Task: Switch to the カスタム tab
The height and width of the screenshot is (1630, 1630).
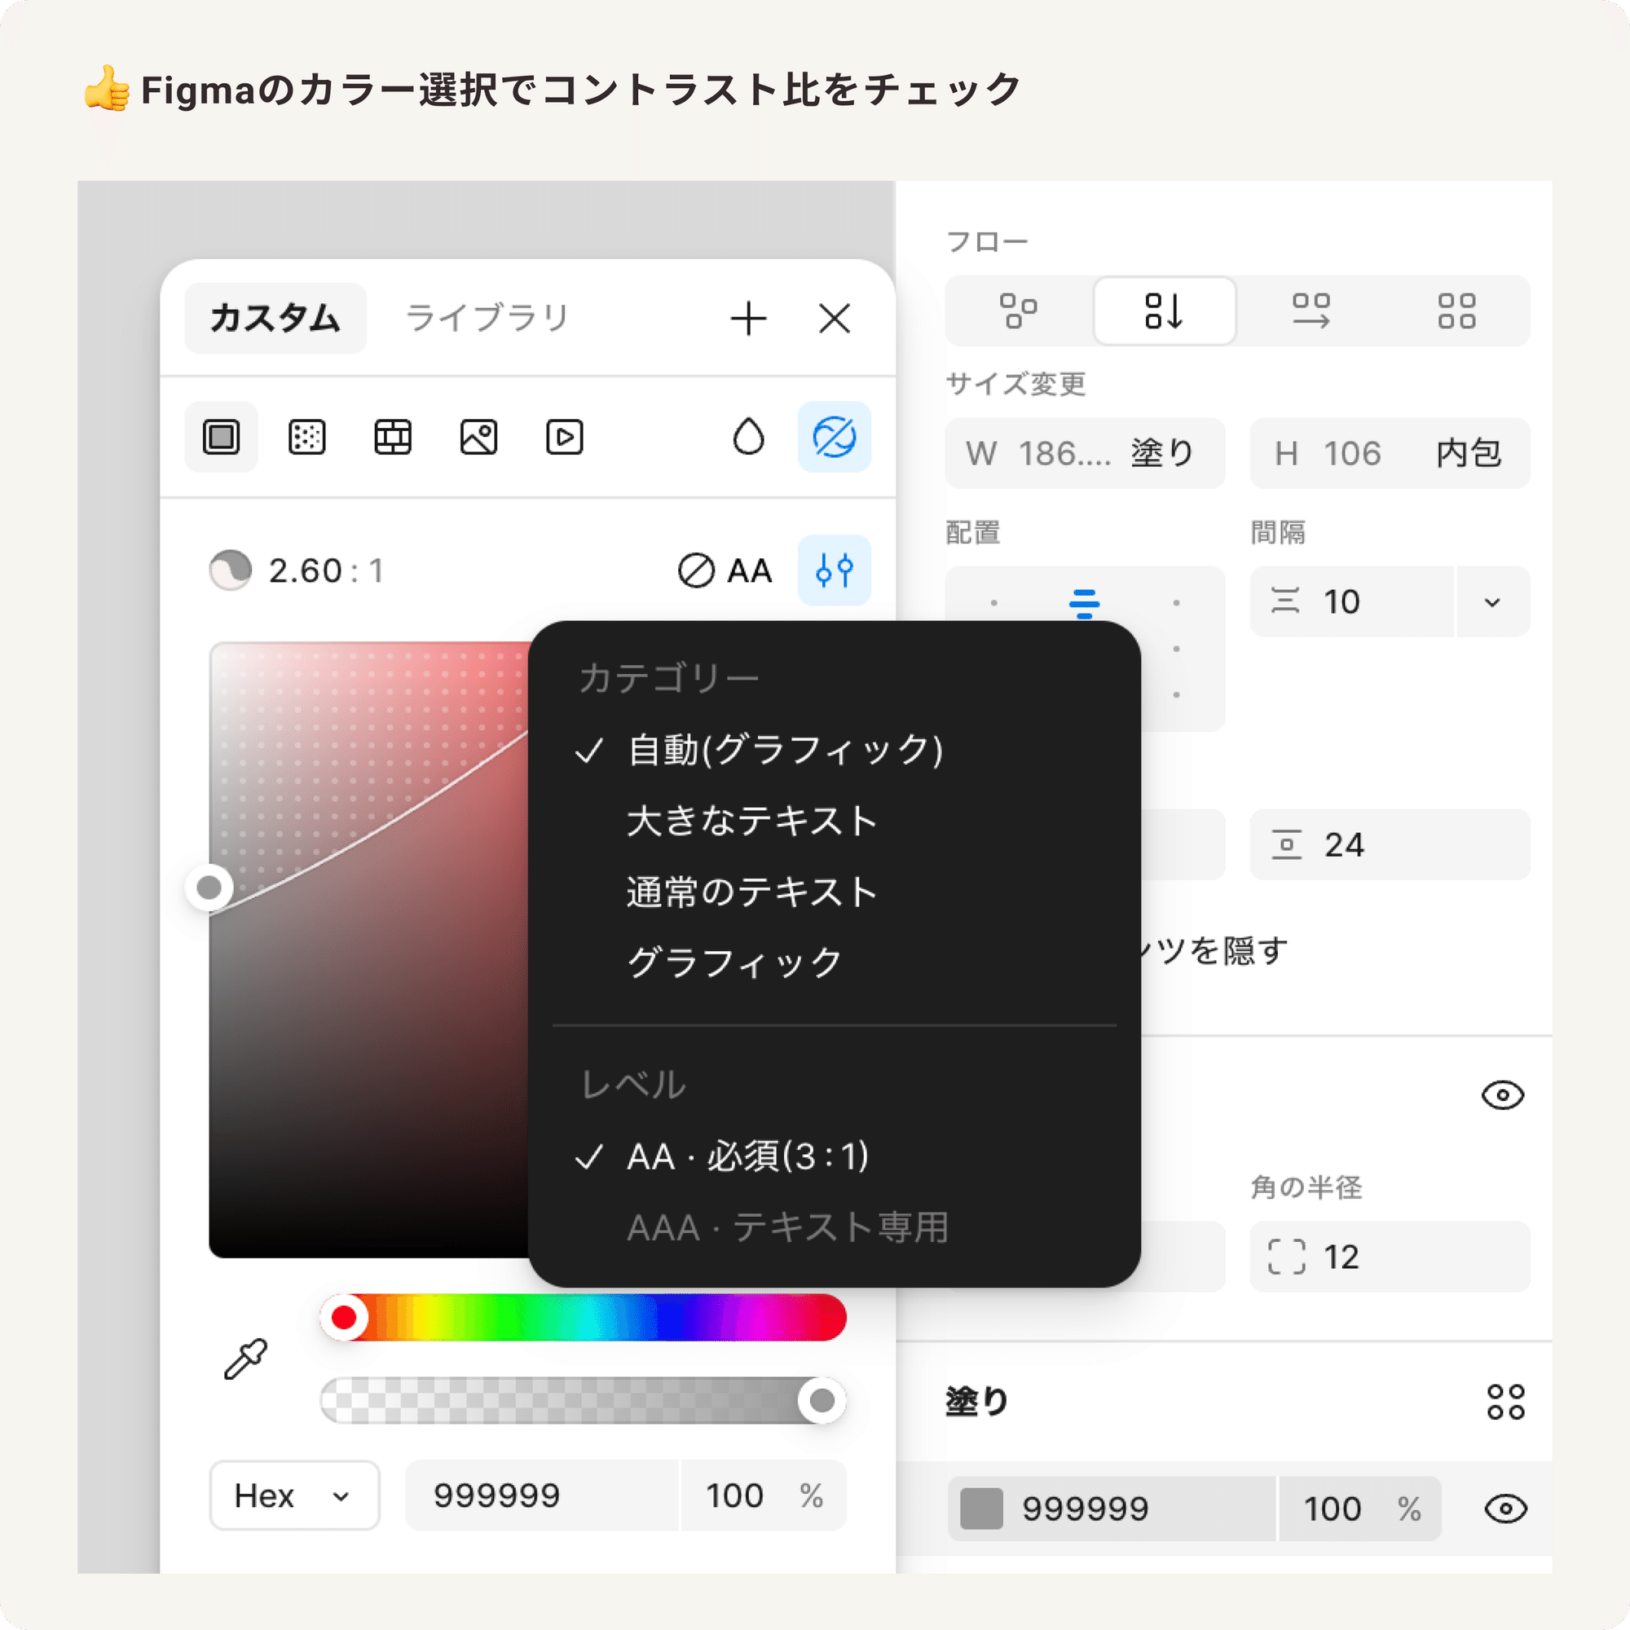Action: point(276,319)
